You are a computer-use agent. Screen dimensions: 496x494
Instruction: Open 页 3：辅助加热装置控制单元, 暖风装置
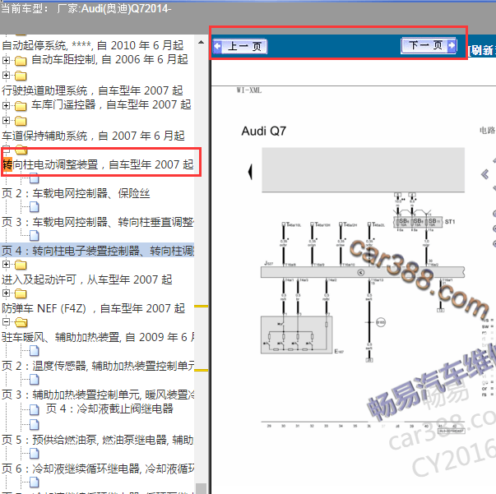[98, 395]
